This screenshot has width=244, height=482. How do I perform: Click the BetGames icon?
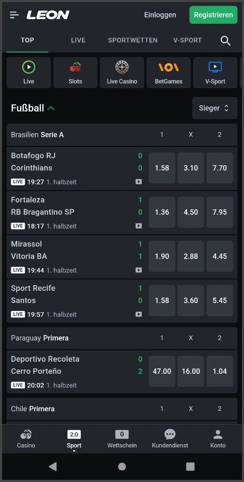[x=168, y=72]
